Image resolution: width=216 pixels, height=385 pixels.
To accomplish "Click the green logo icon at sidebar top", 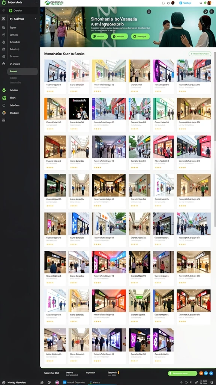I will coord(4,3).
